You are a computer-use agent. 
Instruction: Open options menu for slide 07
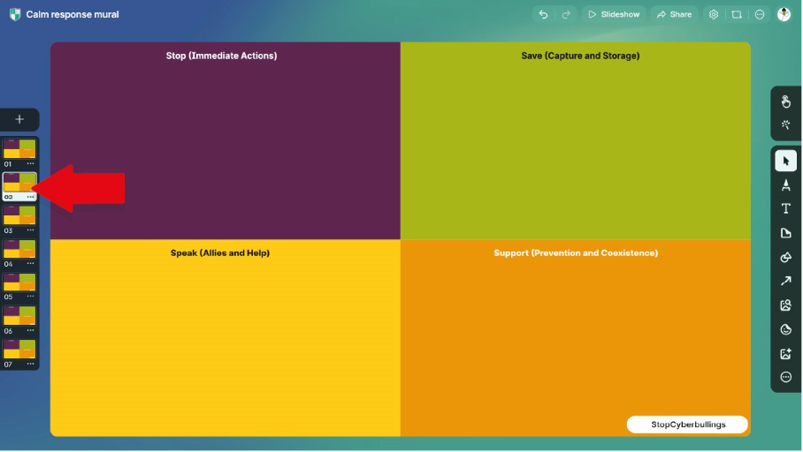click(x=31, y=364)
